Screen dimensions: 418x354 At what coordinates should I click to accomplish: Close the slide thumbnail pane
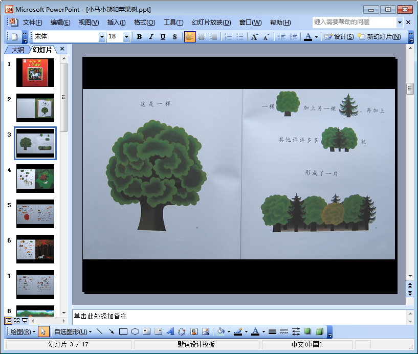pos(62,49)
